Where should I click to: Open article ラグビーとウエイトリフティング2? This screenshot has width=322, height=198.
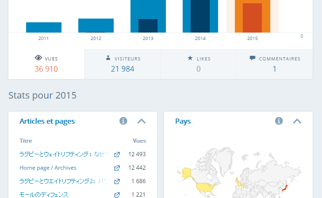64,181
